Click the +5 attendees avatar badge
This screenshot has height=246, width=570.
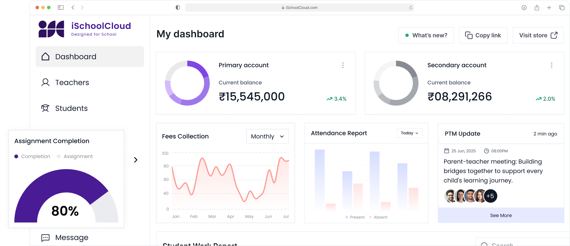pyautogui.click(x=490, y=196)
